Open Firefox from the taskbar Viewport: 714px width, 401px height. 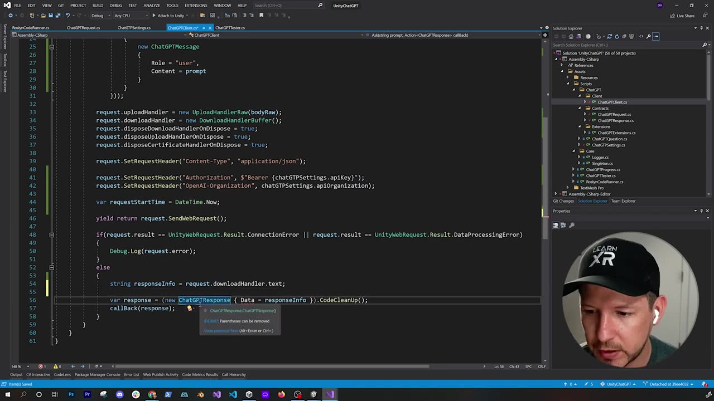(281, 394)
